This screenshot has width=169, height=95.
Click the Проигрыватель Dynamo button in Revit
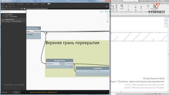(154, 8)
